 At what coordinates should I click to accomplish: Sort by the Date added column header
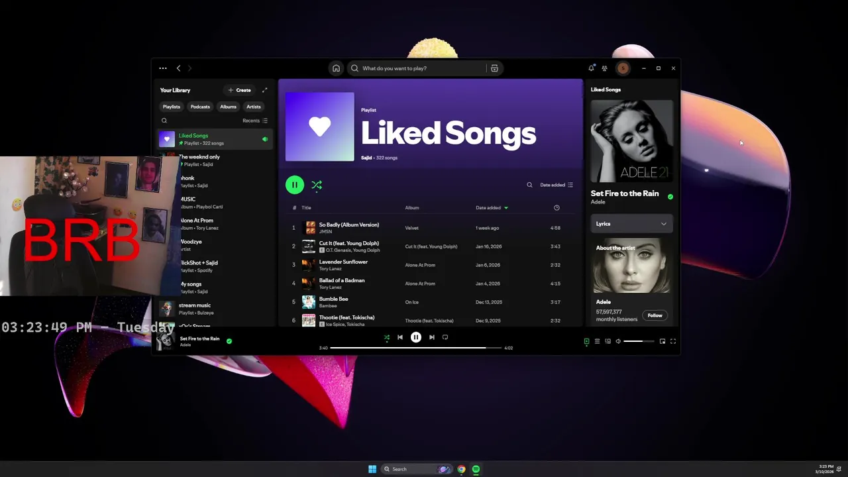point(492,208)
